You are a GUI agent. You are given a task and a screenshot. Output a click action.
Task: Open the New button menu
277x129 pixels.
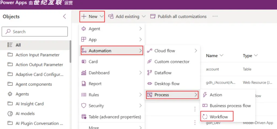coord(92,16)
